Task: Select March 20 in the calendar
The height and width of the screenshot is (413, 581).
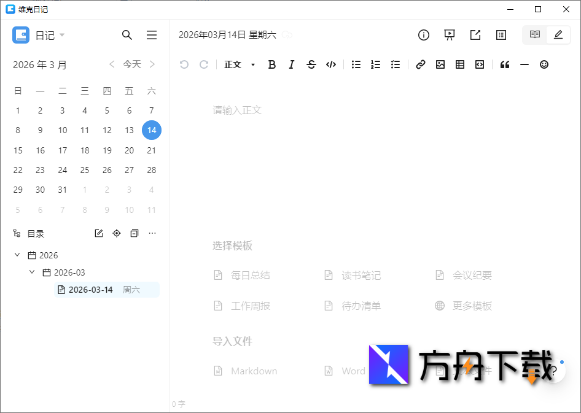Action: pos(129,150)
